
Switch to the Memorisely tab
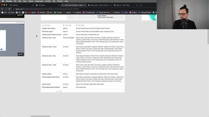99,5
